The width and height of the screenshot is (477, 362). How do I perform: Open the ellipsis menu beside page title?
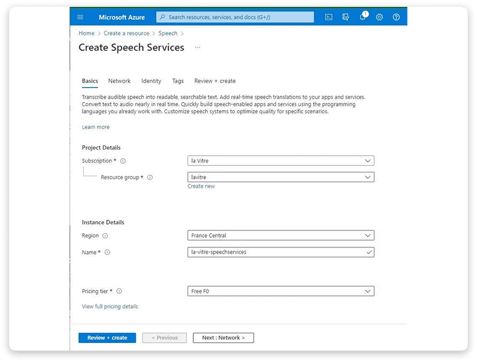[198, 48]
